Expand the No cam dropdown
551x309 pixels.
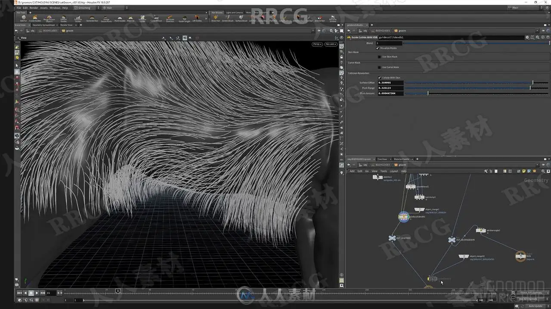pos(330,44)
